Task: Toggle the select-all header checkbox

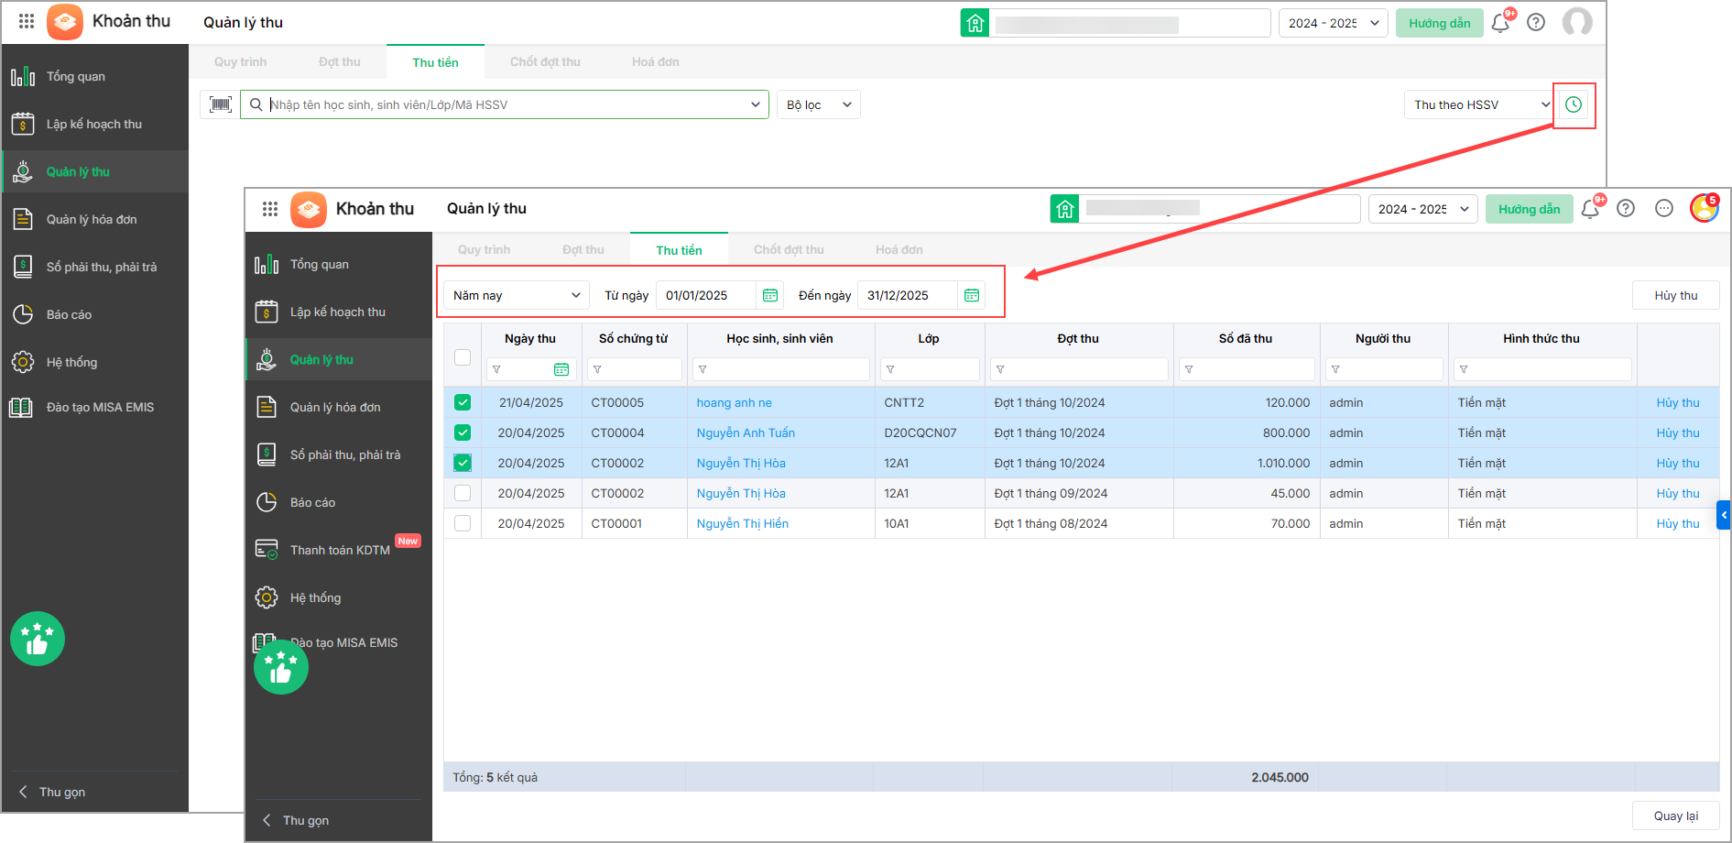Action: tap(463, 357)
